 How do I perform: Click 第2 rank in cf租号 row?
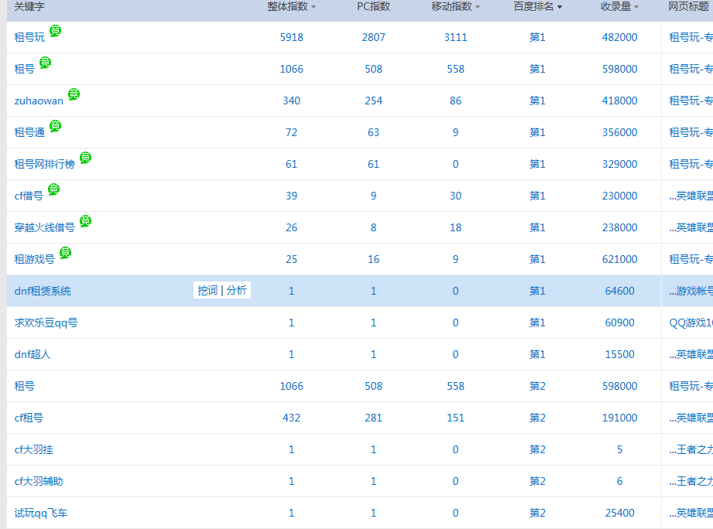click(x=537, y=418)
